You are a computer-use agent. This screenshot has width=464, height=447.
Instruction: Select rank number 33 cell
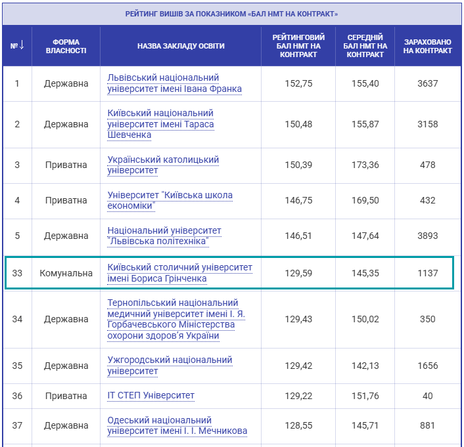[x=17, y=273]
